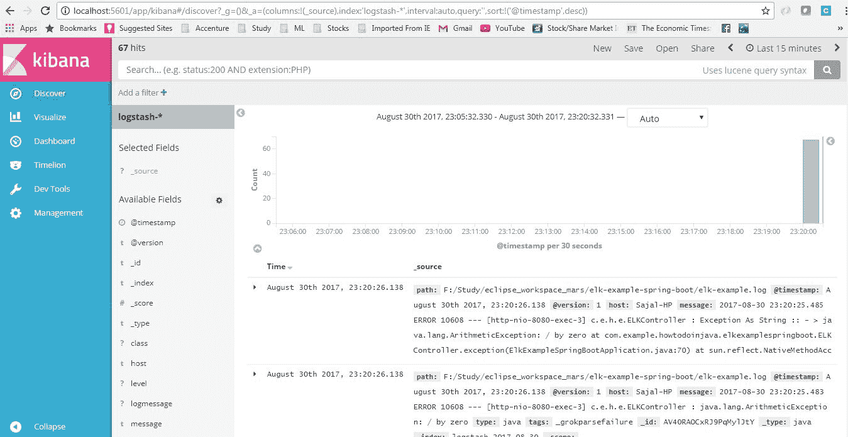The height and width of the screenshot is (437, 848).
Task: Select the logmessage field
Action: point(151,404)
